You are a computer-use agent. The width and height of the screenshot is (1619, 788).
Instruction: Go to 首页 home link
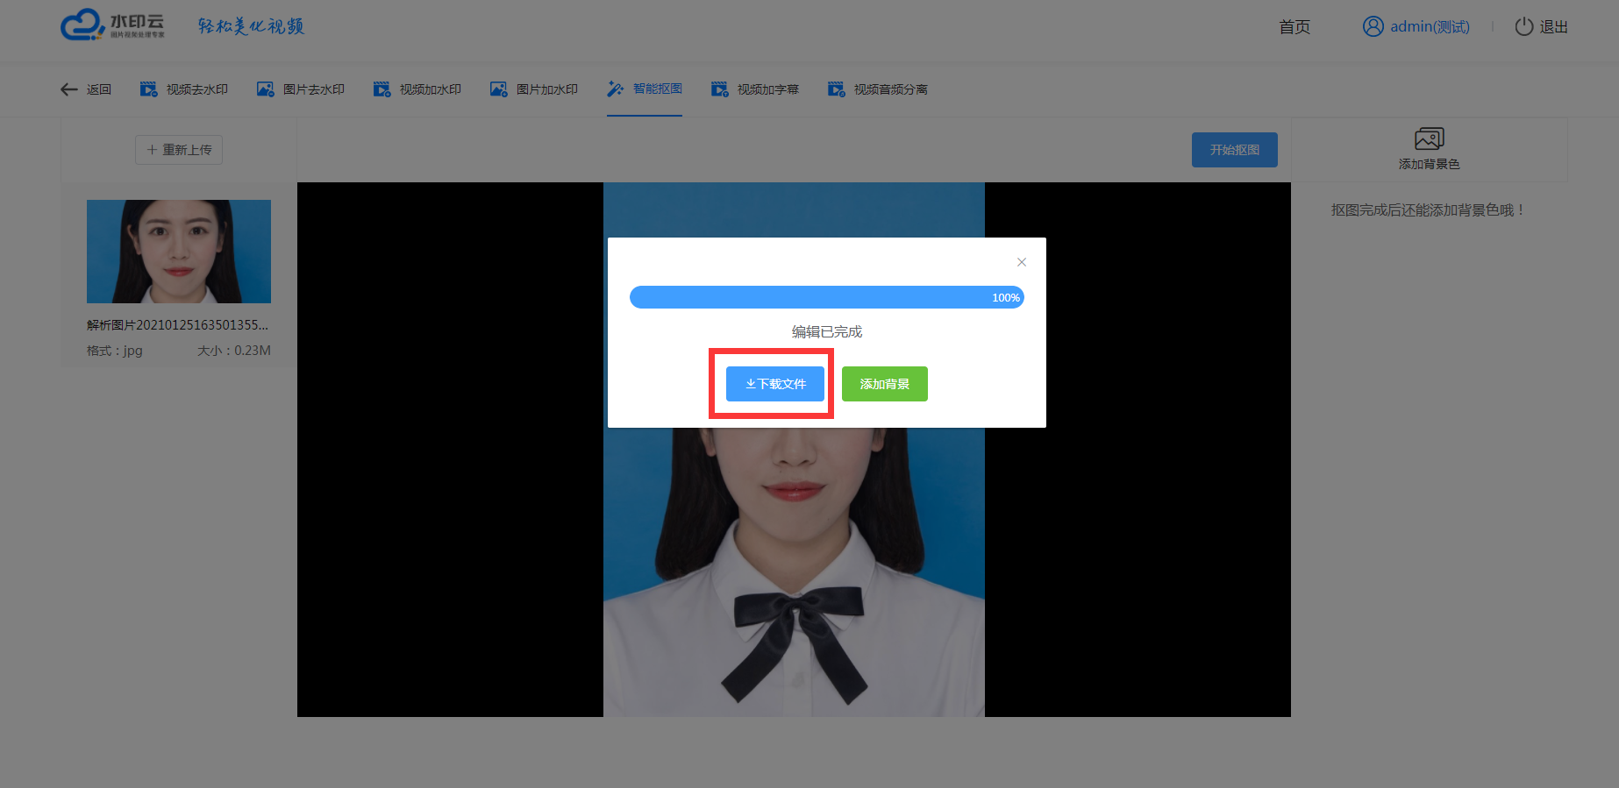1294,27
